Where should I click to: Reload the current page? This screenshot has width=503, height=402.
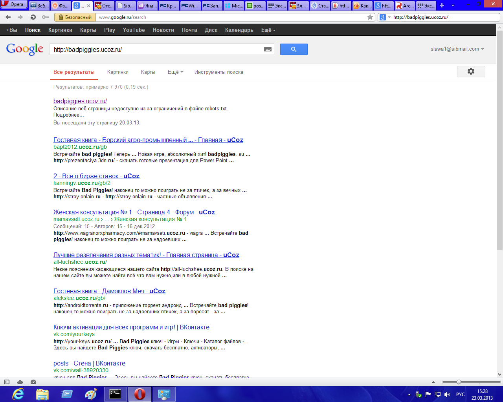(33, 17)
